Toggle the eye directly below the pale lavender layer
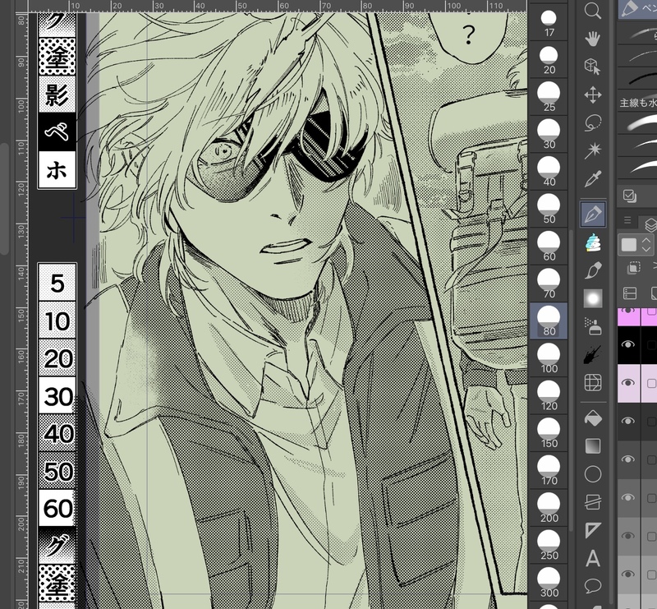 point(627,421)
